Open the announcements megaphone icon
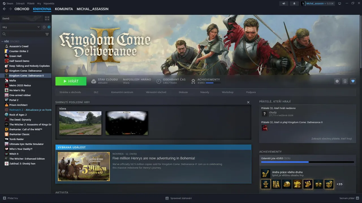 pyautogui.click(x=284, y=3)
